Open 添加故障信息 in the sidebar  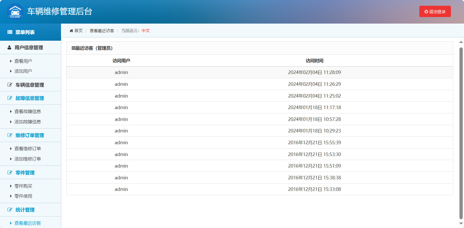(28, 122)
